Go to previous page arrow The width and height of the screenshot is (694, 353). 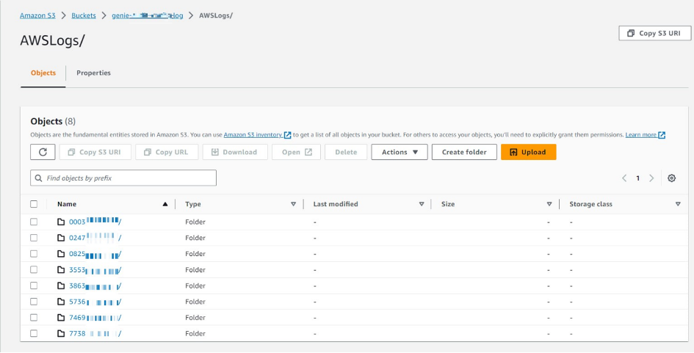[624, 178]
